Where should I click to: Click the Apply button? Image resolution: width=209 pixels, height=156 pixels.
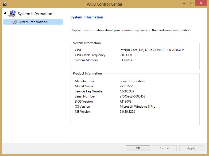click(x=191, y=148)
